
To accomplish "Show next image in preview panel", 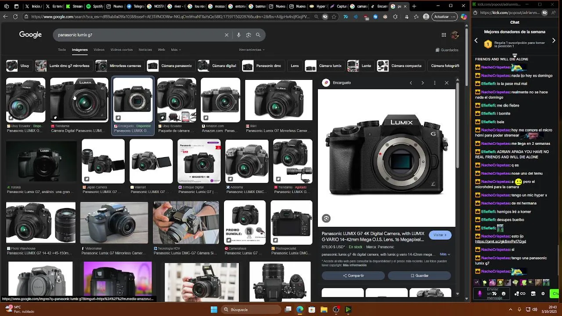I will click(x=422, y=83).
